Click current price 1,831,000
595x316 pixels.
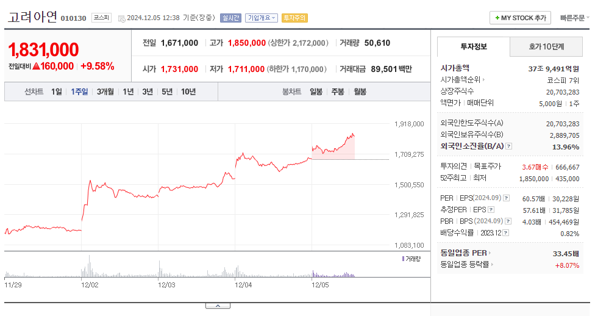[44, 50]
